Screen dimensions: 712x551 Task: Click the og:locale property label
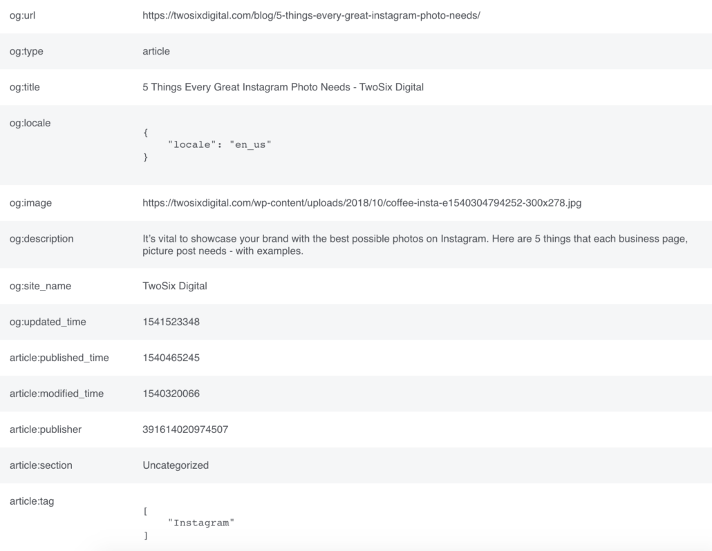pos(30,123)
